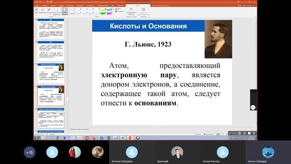Select participant Ксения Лебедева tile
291x164 pixels.
pyautogui.click(x=132, y=152)
